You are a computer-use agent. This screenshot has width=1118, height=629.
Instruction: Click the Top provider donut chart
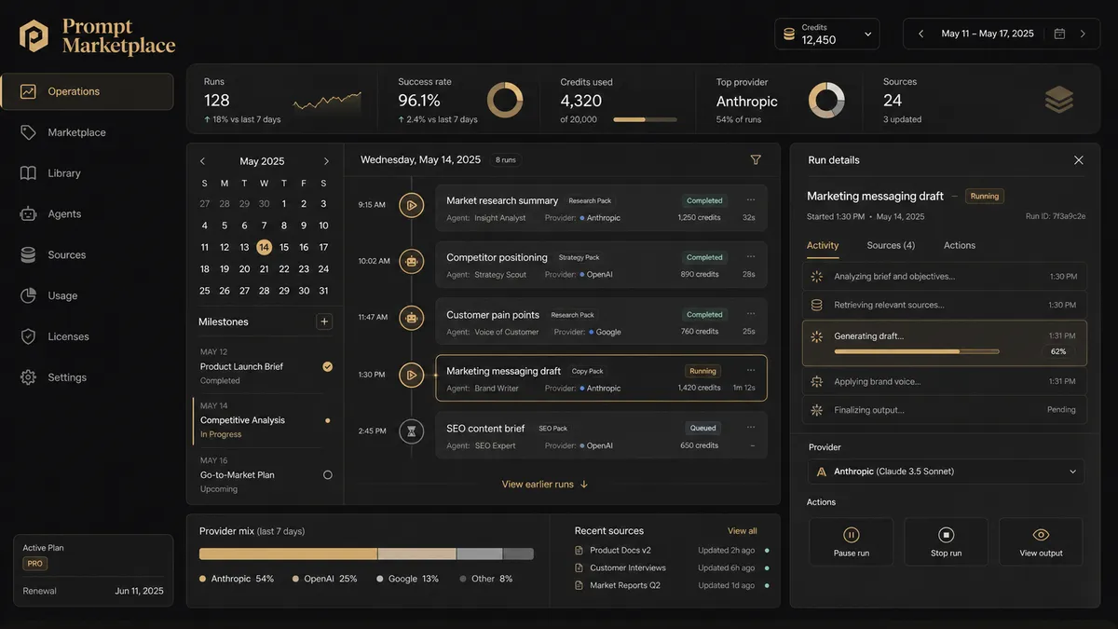click(826, 100)
